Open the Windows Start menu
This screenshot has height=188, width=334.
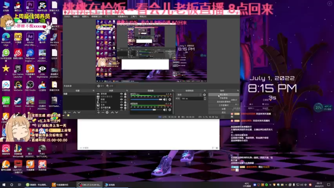point(4,185)
